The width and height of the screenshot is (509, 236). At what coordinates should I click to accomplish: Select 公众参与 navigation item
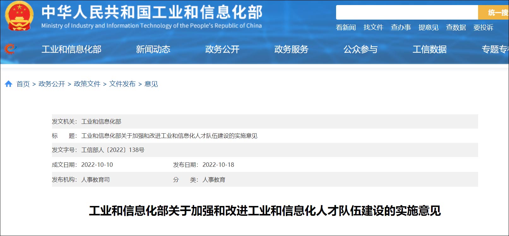pyautogui.click(x=360, y=49)
